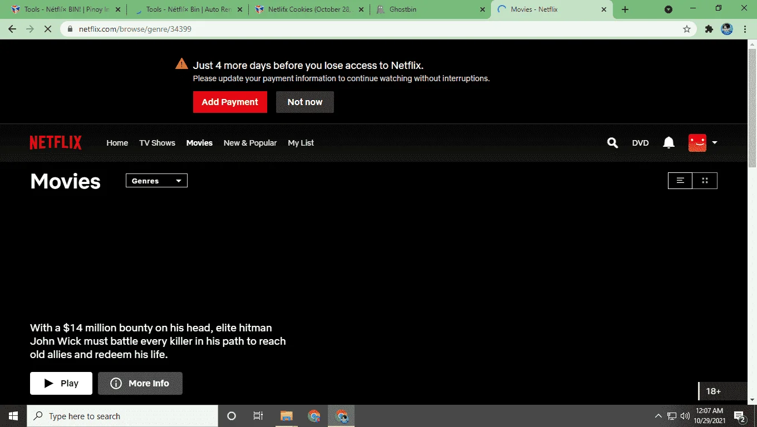Screen dimensions: 757x427
Task: Open My List page
Action: [301, 143]
